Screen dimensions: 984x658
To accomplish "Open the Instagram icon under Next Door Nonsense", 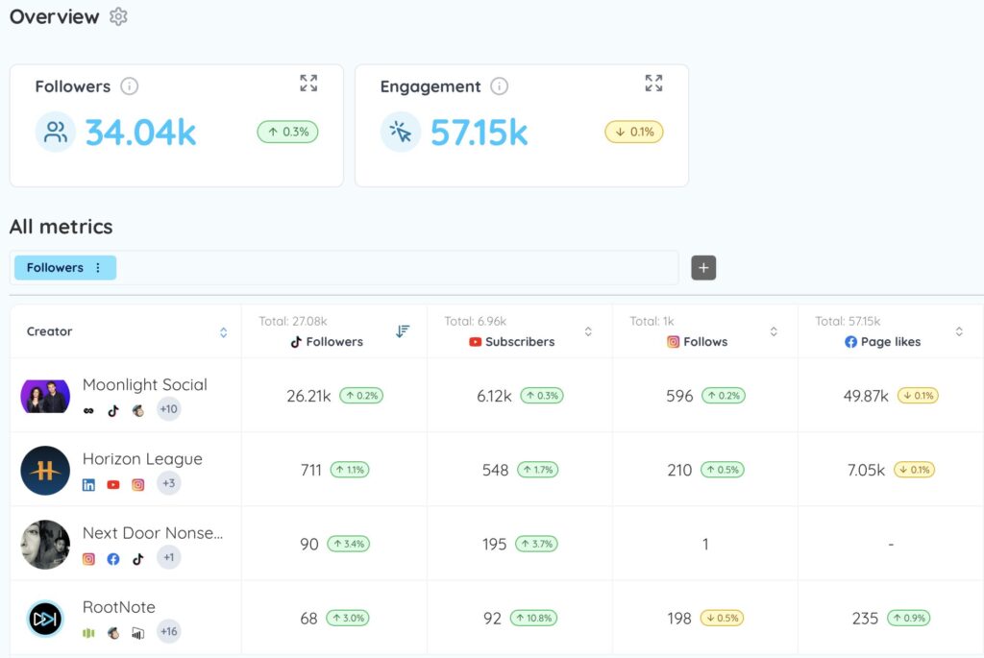I will coord(88,557).
